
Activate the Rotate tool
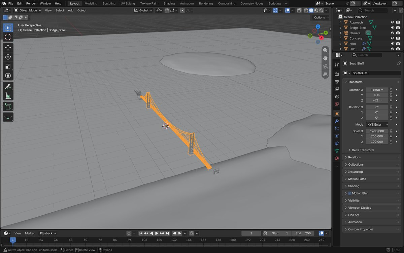(x=8, y=57)
